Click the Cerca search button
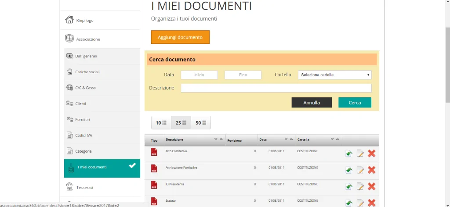 point(355,103)
